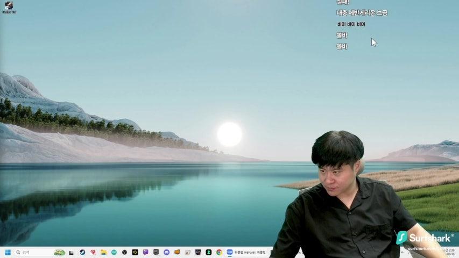Viewport: 459px width, 258px height.
Task: Open Discord from the taskbar
Action: click(167, 252)
